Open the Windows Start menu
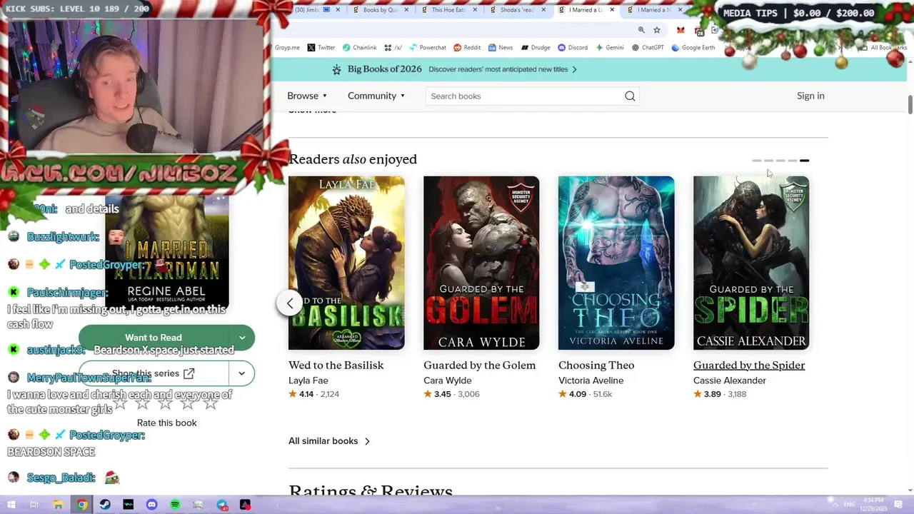 coord(11,505)
